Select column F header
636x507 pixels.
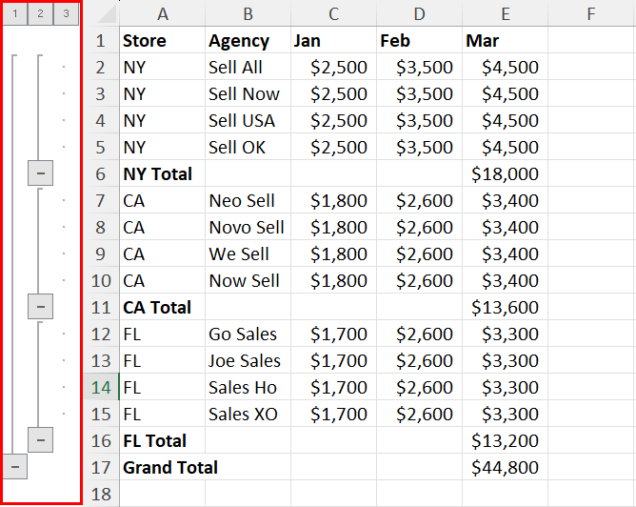coord(591,13)
